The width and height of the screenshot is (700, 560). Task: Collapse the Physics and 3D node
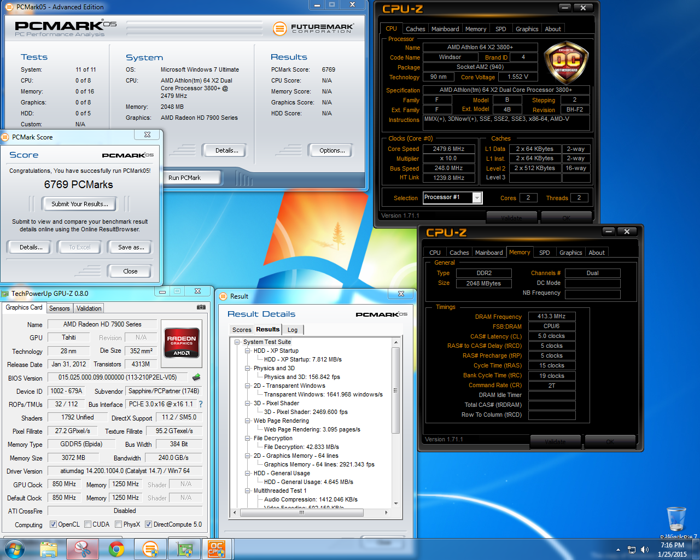coord(248,368)
